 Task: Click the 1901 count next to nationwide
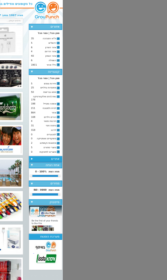pos(34,65)
